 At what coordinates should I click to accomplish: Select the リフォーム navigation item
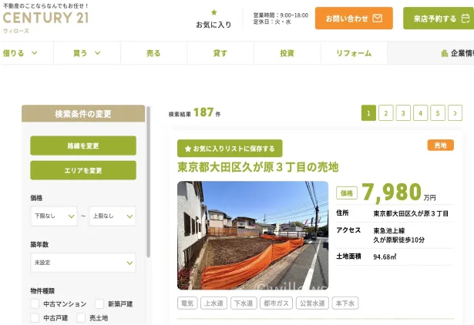coord(354,53)
